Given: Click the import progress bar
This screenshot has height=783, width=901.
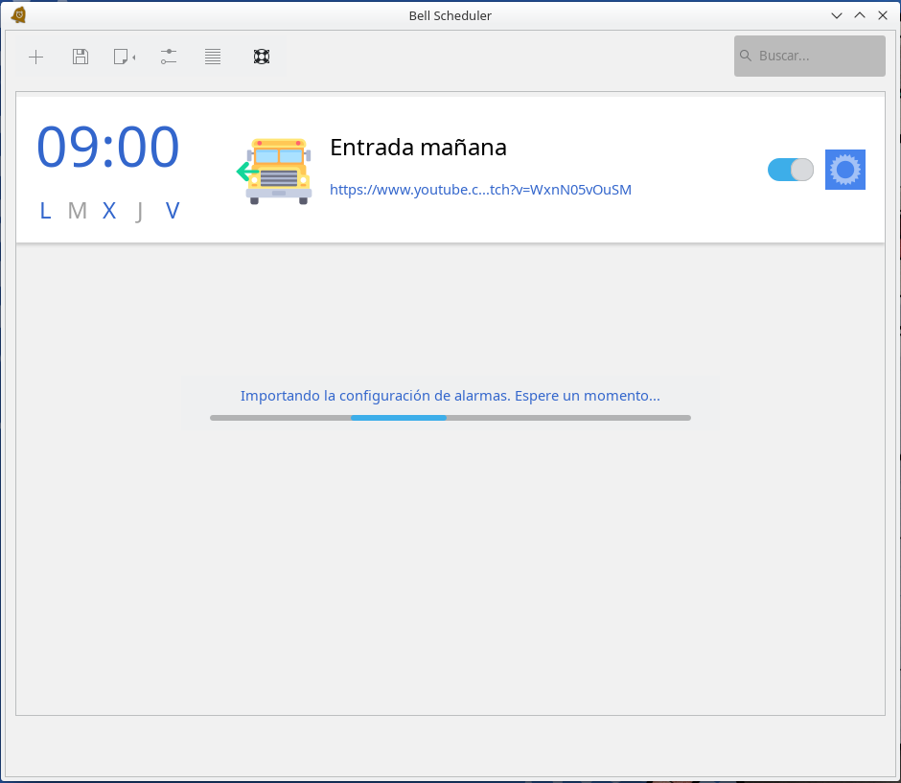Looking at the screenshot, I should (x=450, y=418).
